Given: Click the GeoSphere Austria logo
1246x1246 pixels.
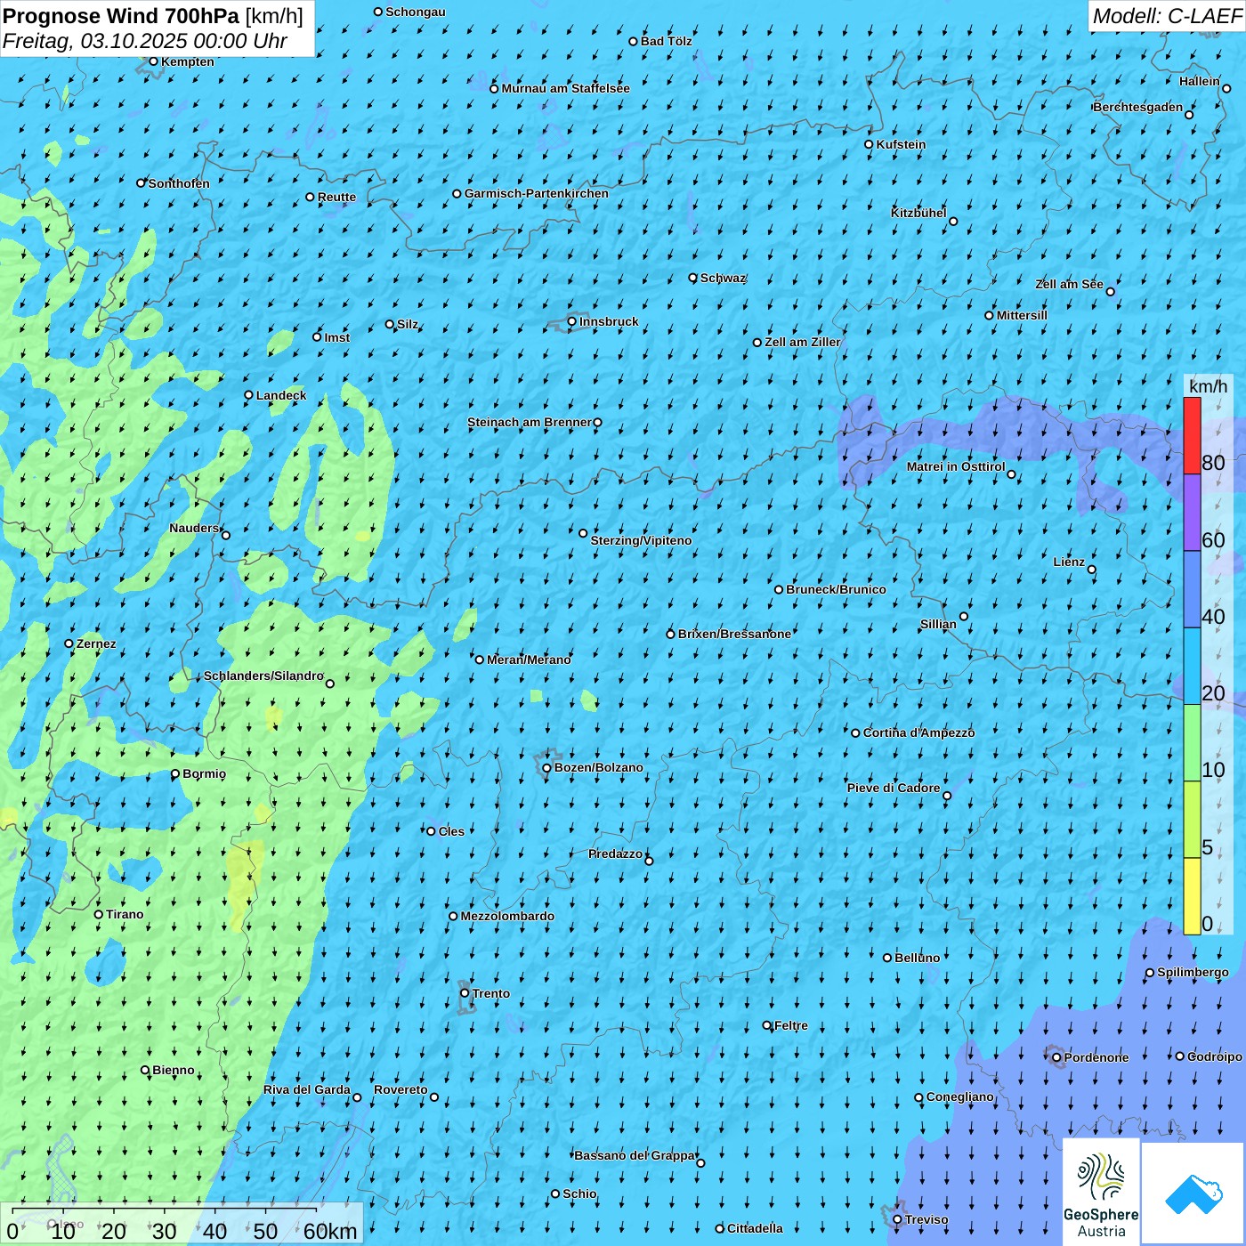Looking at the screenshot, I should click(1101, 1193).
